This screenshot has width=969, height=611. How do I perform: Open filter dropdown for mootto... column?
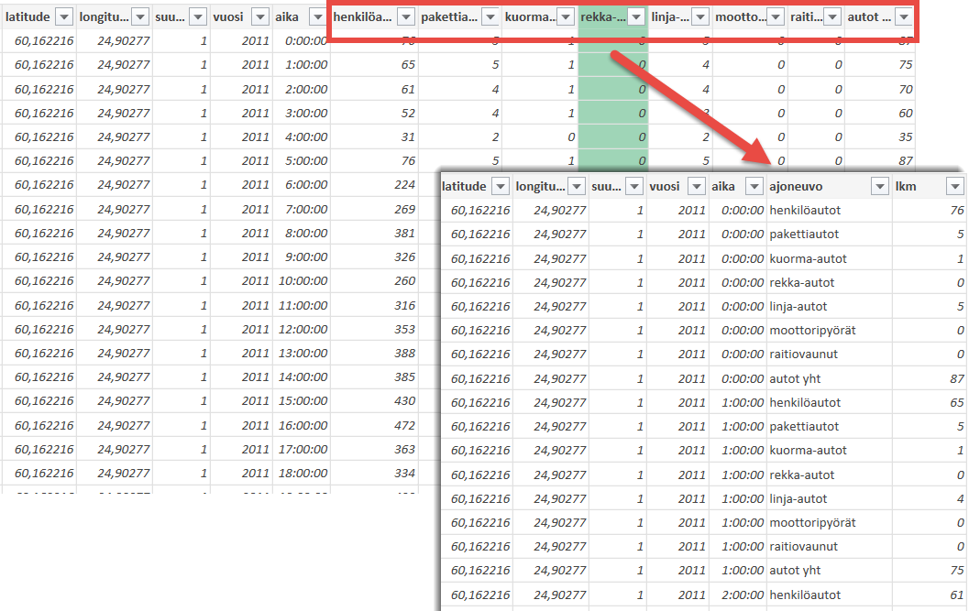coord(774,16)
